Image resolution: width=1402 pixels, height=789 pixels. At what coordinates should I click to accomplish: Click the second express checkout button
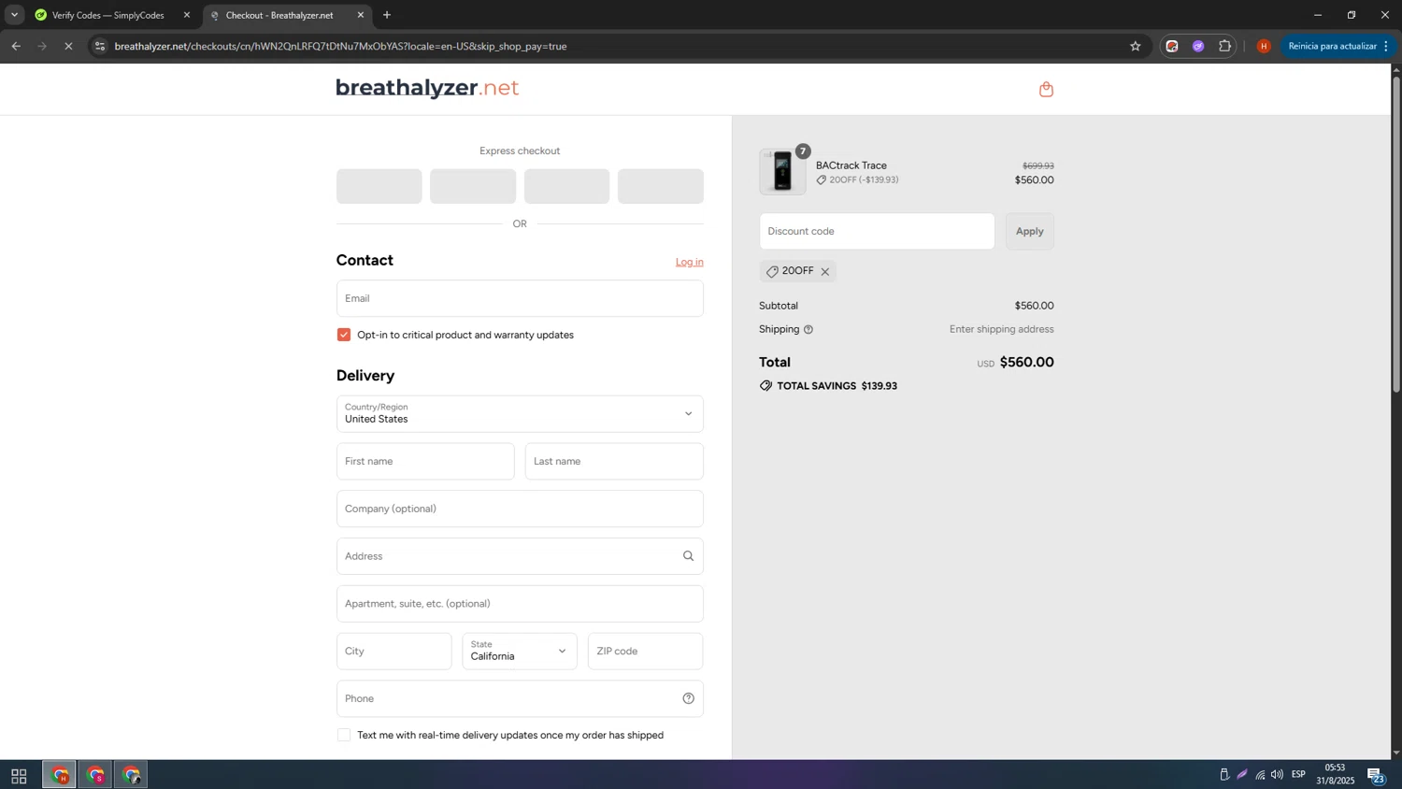473,186
